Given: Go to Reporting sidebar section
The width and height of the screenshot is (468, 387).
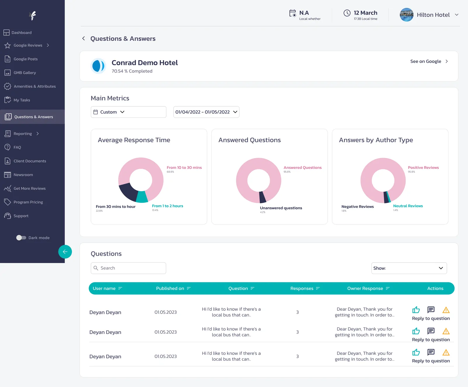Looking at the screenshot, I should point(23,134).
